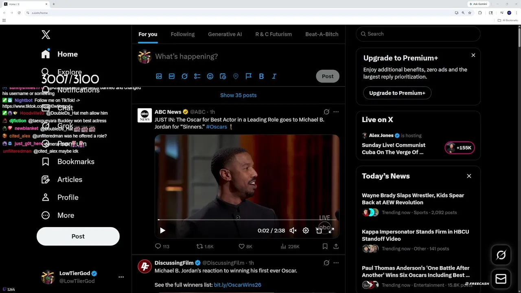The height and width of the screenshot is (293, 521).
Task: Click Upgrade to Premium+ button
Action: point(397,93)
